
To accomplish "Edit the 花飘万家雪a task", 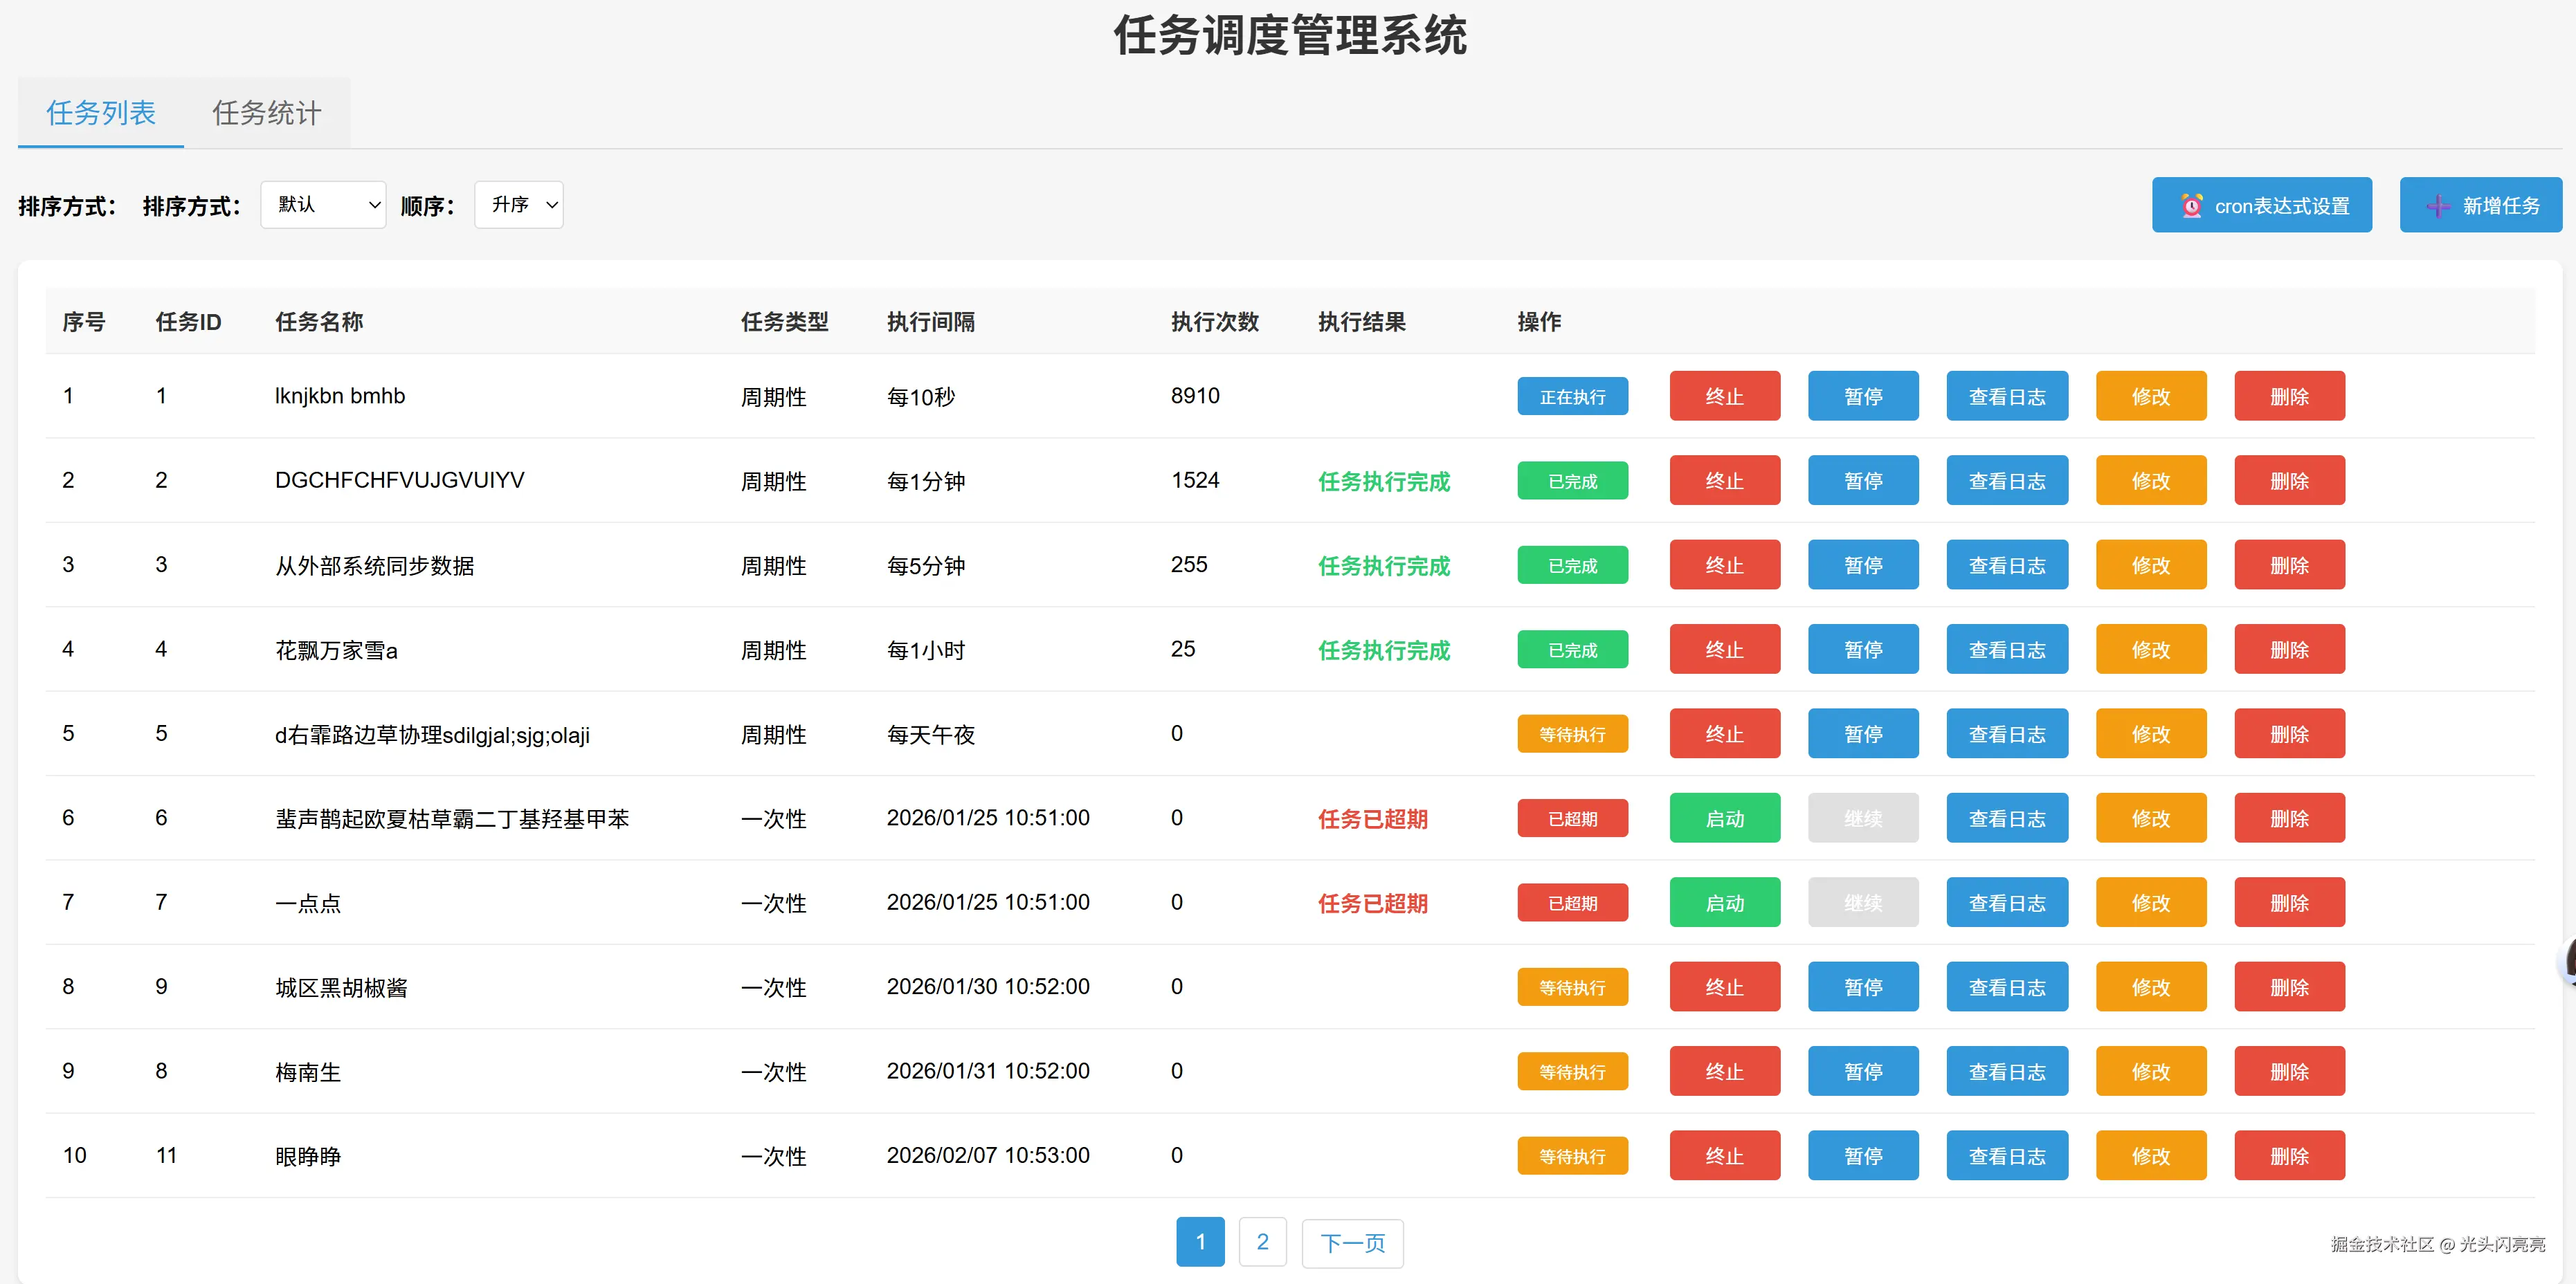I will click(x=2150, y=650).
